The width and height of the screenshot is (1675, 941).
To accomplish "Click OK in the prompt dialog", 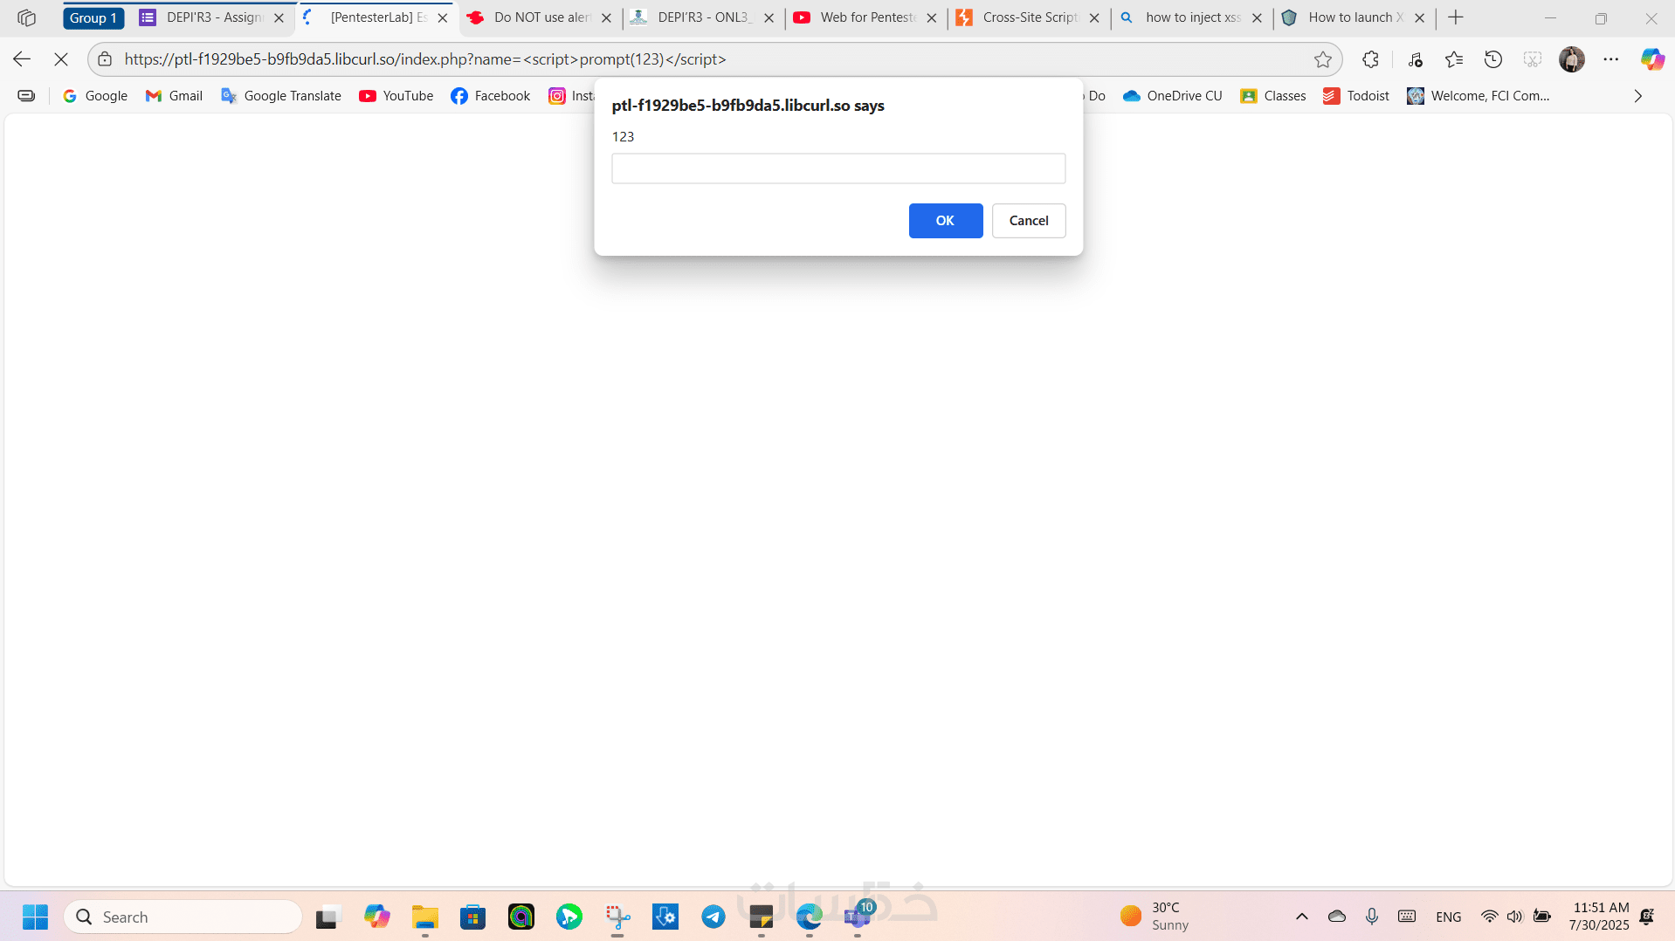I will [x=945, y=221].
